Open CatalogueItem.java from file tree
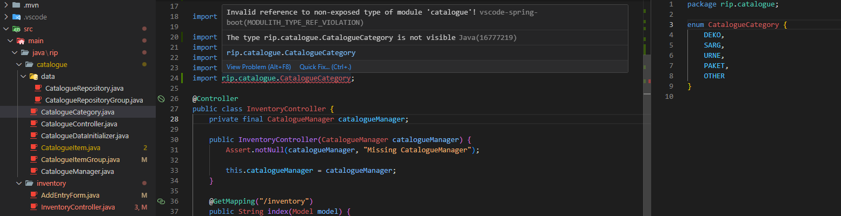The height and width of the screenshot is (216, 841). tap(70, 147)
